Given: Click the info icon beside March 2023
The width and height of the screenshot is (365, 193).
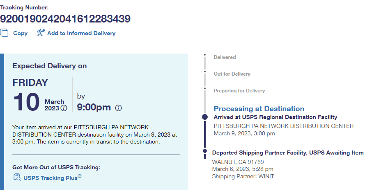Looking at the screenshot, I should (x=64, y=108).
